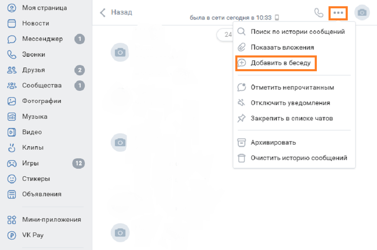Click the VK Pay sidebar icon
The width and height of the screenshot is (377, 250).
[x=12, y=235]
